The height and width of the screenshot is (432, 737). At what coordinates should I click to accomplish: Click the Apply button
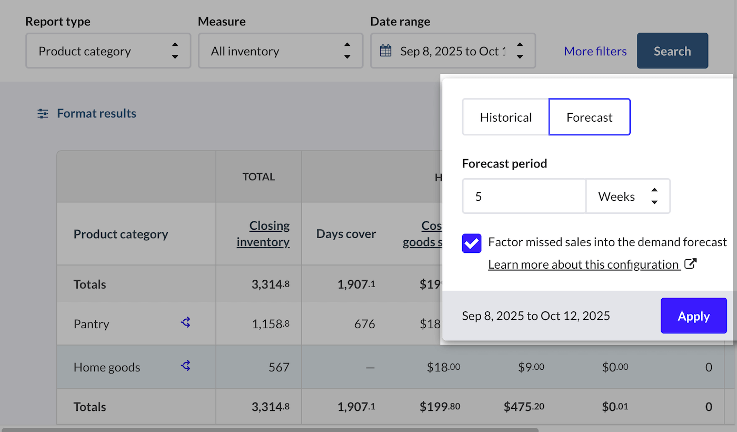[693, 316]
